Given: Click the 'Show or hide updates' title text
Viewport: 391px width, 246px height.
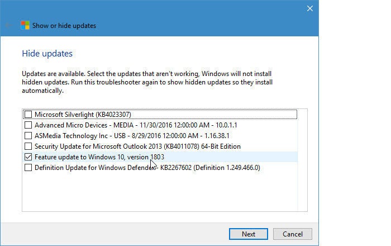Looking at the screenshot, I should point(64,26).
